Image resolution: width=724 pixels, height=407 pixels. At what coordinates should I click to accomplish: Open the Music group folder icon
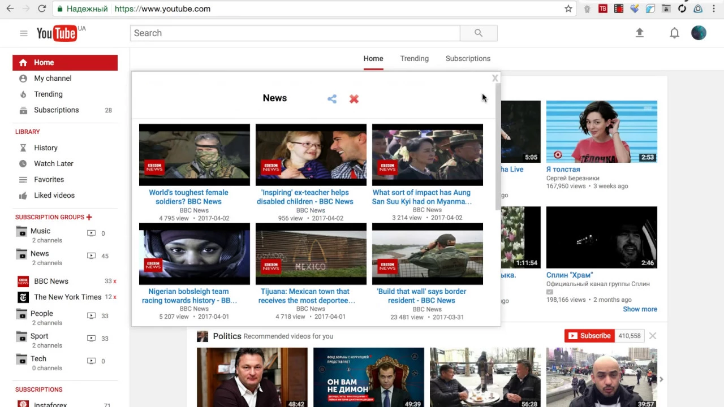[x=21, y=231]
